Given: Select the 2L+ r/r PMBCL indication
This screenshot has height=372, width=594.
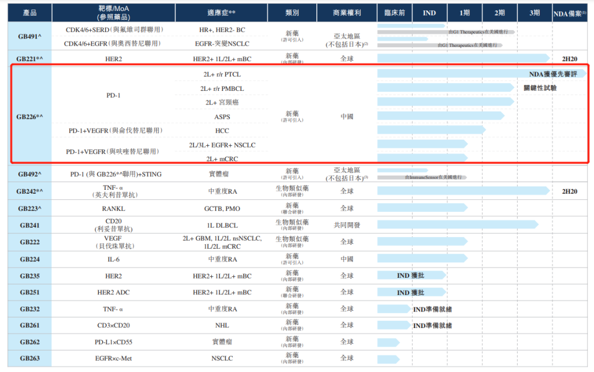Looking at the screenshot, I should 222,88.
